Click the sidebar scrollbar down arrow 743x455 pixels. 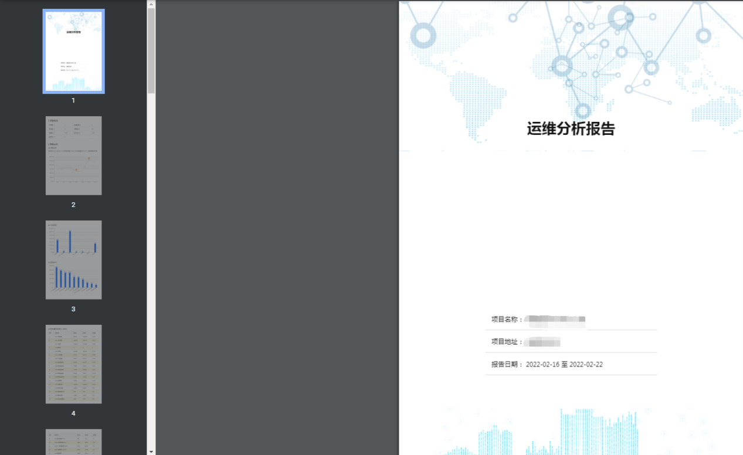(151, 451)
